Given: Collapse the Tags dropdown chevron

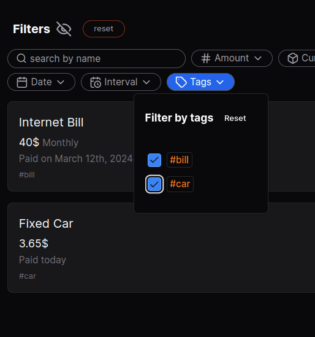Looking at the screenshot, I should 220,82.
